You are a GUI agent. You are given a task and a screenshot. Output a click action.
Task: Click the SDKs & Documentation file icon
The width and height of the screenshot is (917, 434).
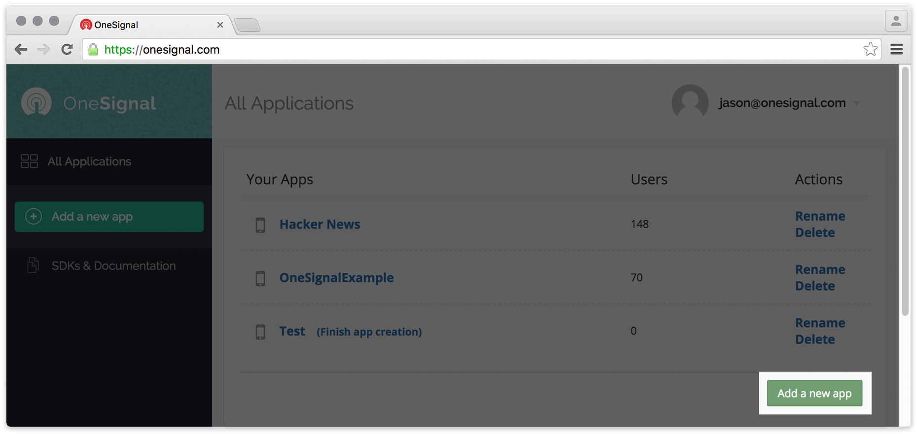[33, 266]
